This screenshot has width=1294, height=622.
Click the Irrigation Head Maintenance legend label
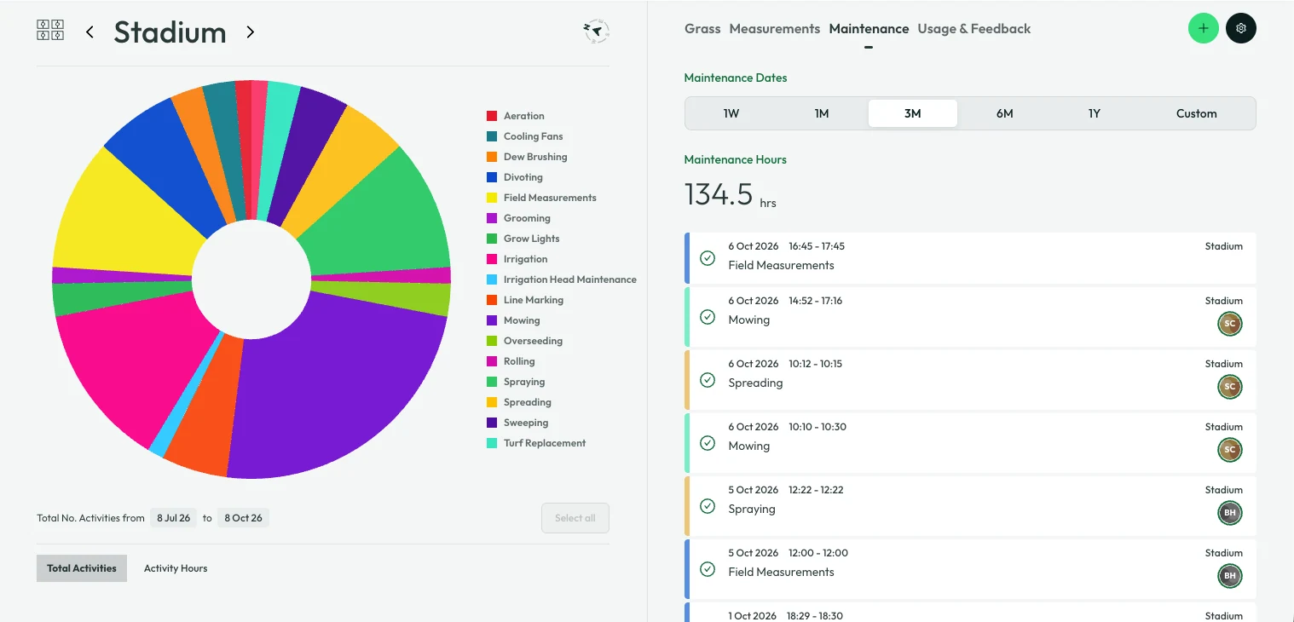coord(570,279)
